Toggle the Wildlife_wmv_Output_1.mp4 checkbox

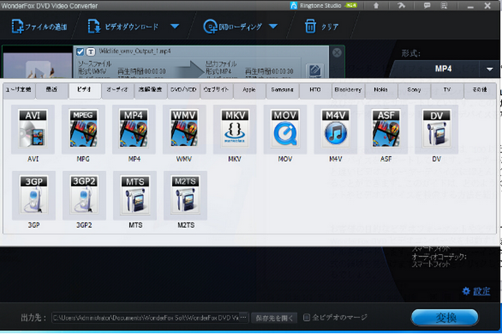[80, 52]
